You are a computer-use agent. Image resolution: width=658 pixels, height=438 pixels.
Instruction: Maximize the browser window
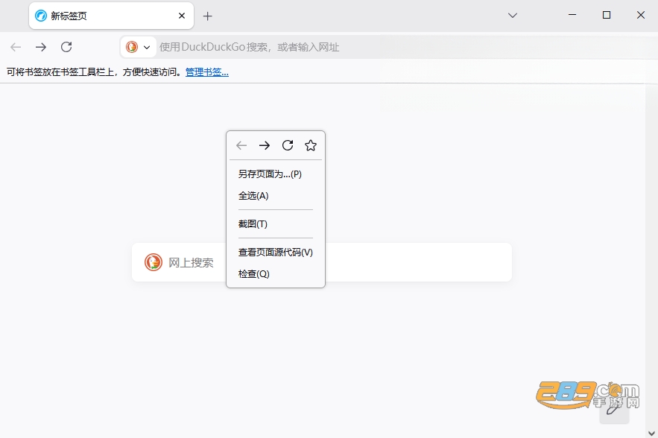pos(607,15)
